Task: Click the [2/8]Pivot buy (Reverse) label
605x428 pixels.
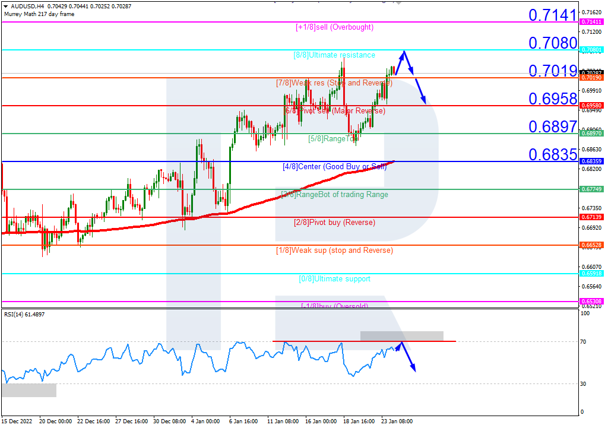Action: tap(334, 223)
